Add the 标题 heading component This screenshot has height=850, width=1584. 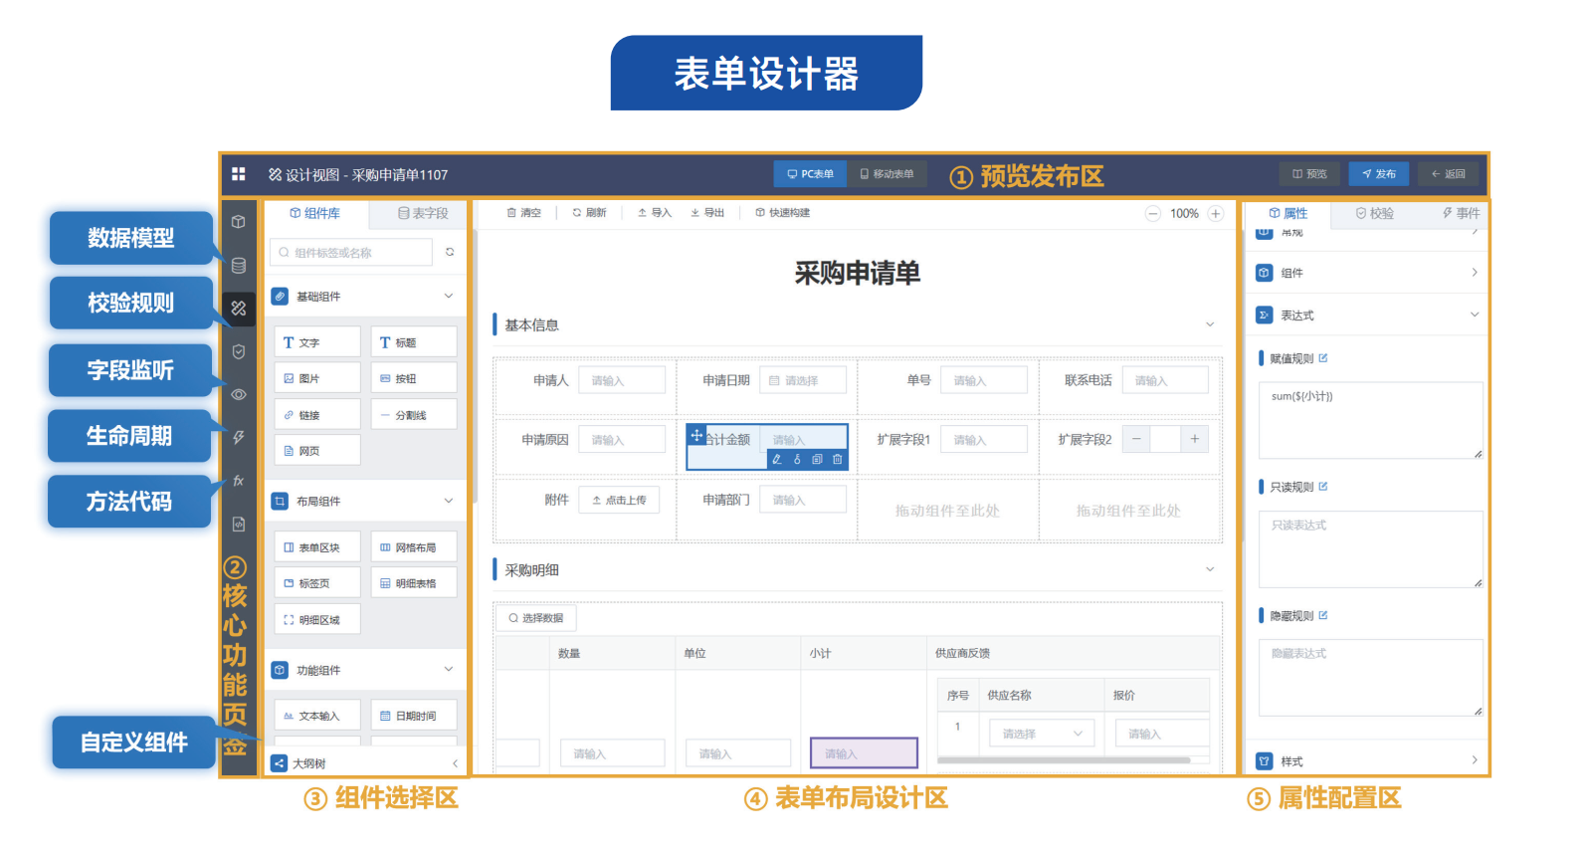click(x=414, y=342)
